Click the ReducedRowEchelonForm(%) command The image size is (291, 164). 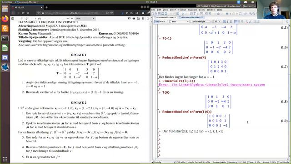184,58
